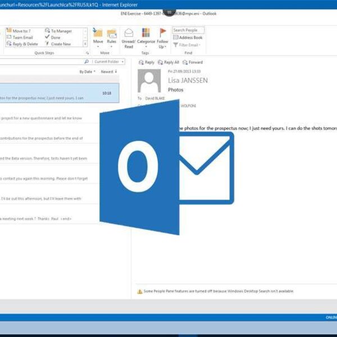Open the Rules icon in ribbon
This screenshot has height=337, width=337.
pyautogui.click(x=112, y=33)
